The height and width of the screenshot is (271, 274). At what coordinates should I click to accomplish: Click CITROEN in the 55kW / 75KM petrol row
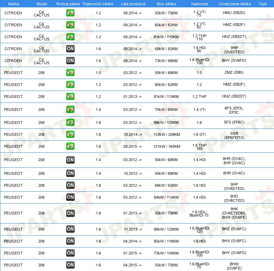[13, 13]
